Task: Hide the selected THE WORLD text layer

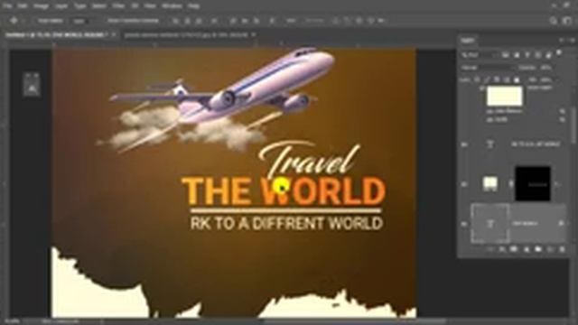Action: point(464,223)
